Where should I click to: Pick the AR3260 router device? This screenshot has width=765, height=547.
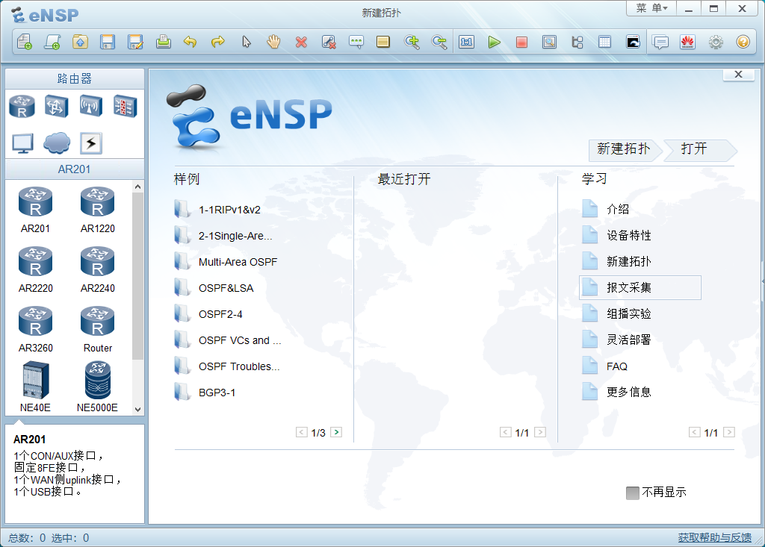35,330
